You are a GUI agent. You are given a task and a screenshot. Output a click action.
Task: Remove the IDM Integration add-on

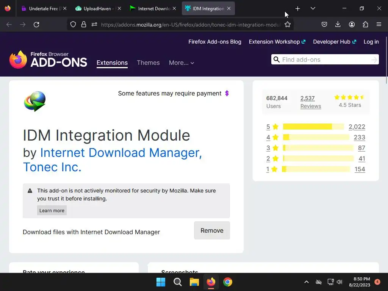[212, 230]
